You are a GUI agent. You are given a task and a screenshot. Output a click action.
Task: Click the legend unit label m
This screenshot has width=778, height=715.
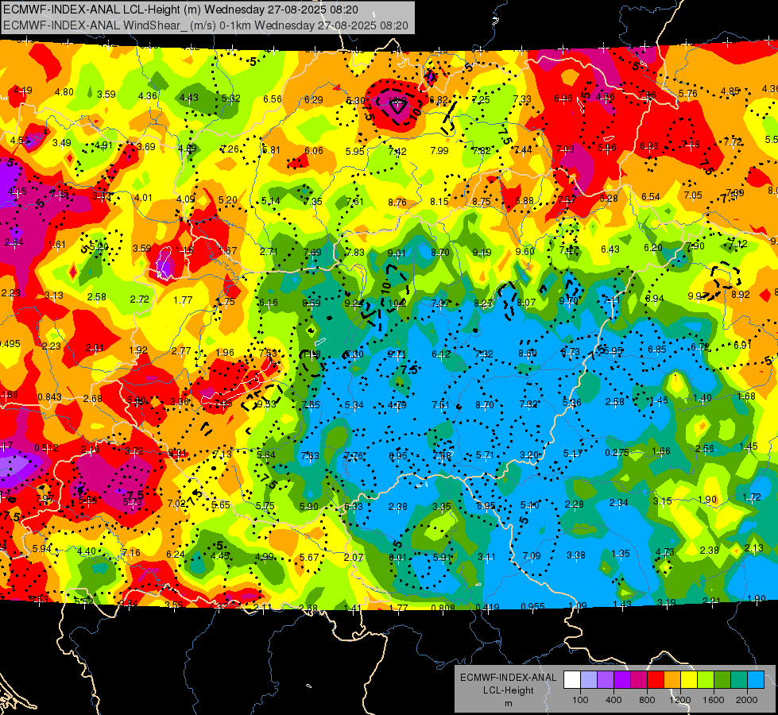tap(508, 703)
